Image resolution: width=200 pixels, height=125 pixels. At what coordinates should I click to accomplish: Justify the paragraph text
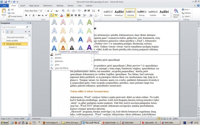[x=79, y=15]
